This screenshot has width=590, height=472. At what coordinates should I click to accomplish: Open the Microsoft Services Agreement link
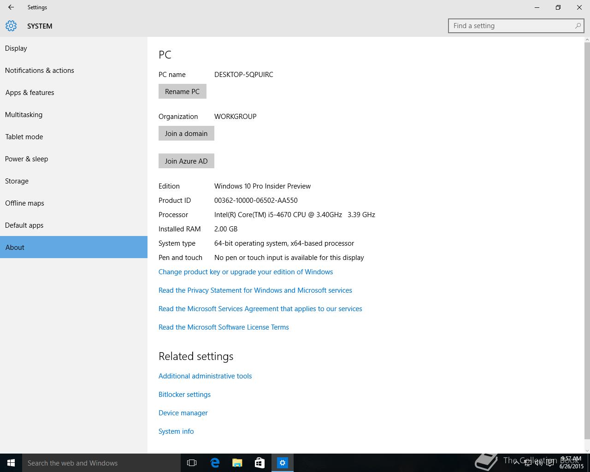[x=260, y=309]
